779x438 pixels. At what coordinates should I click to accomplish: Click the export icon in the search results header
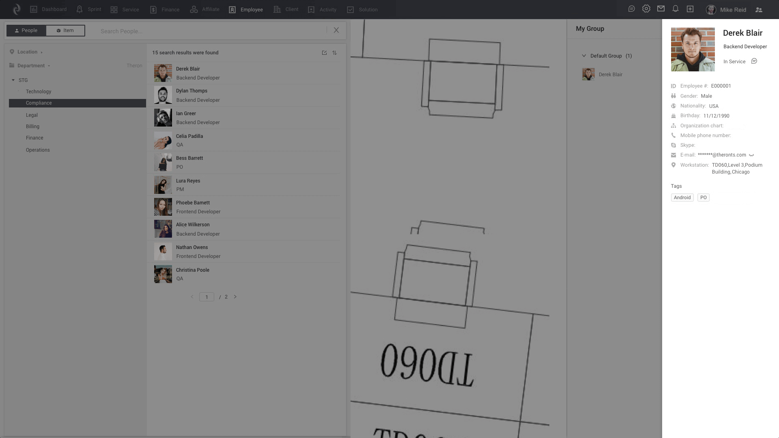tap(324, 53)
